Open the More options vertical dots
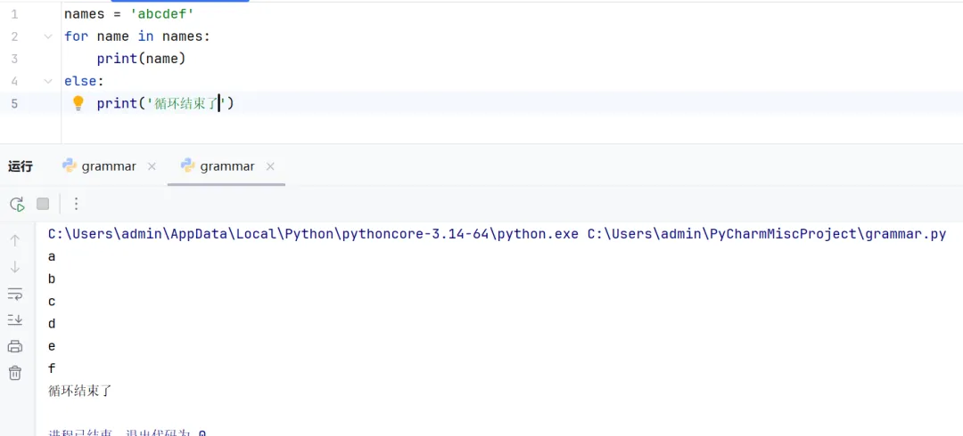 click(76, 204)
